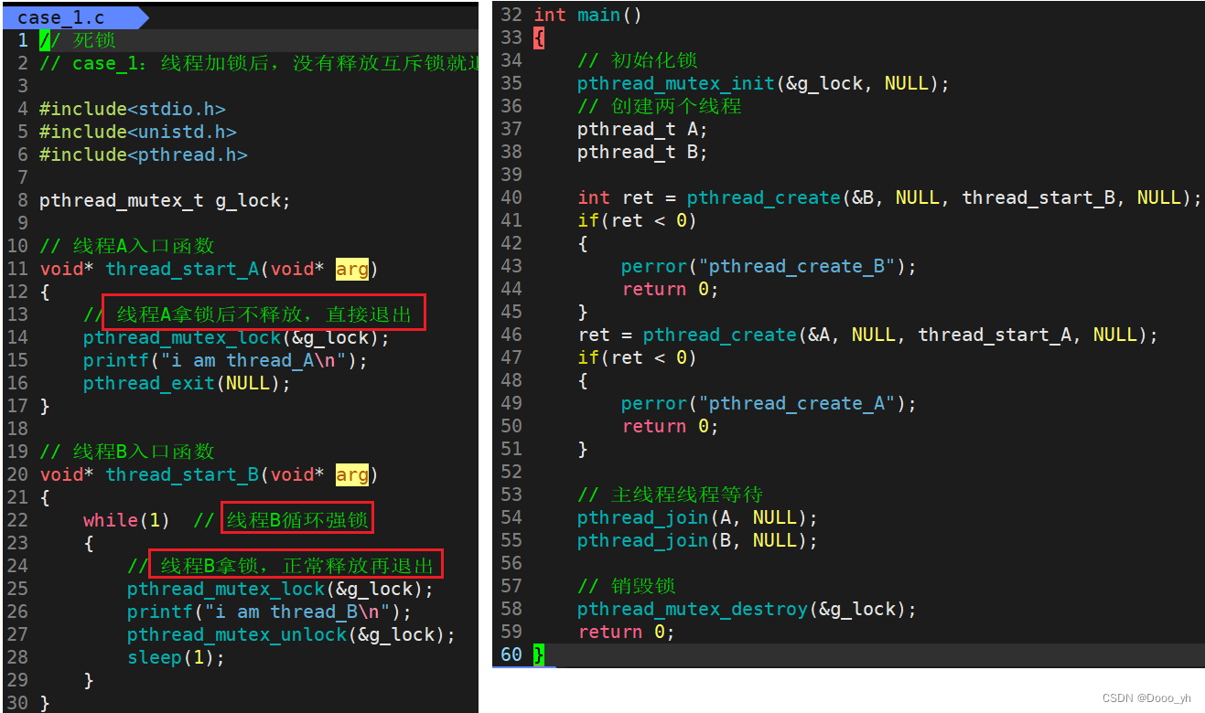
Task: Click the highlighted arg on line 11
Action: (x=352, y=269)
